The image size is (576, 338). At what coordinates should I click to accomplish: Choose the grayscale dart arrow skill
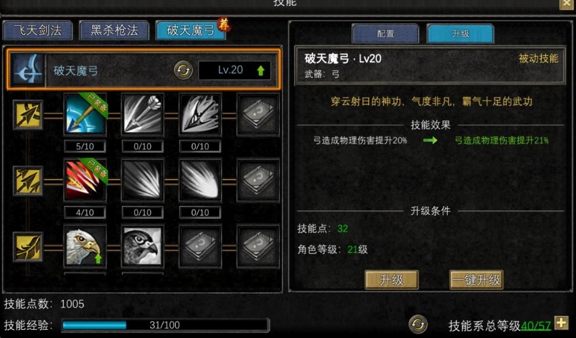pos(142,114)
